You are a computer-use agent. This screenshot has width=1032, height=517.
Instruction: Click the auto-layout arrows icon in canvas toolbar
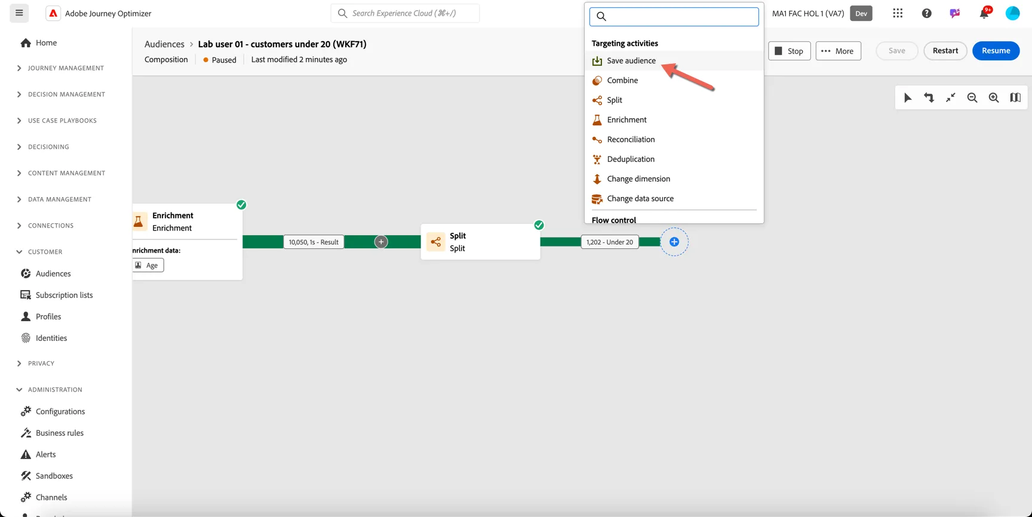coord(929,98)
